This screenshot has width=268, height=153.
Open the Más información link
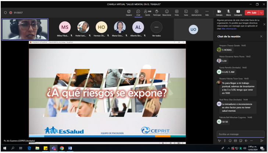[229, 29]
